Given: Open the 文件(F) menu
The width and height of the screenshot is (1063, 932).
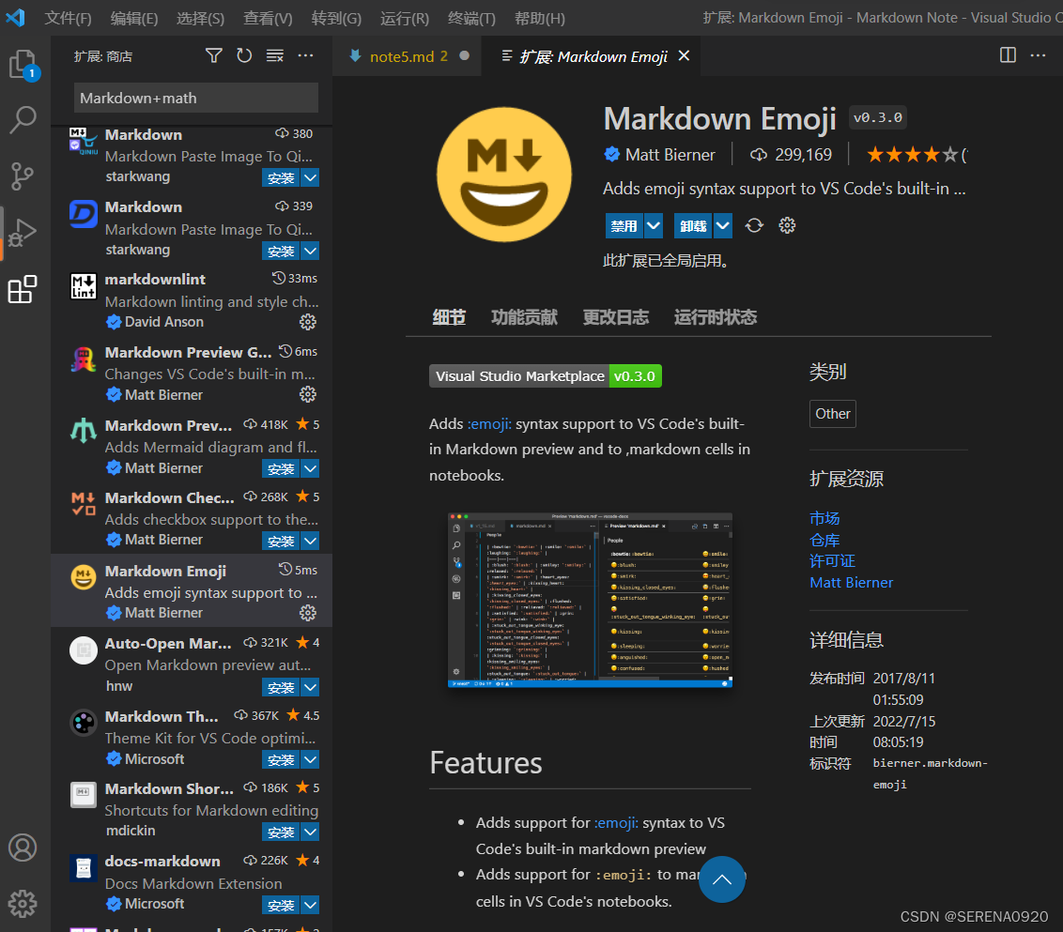Looking at the screenshot, I should click(x=68, y=18).
